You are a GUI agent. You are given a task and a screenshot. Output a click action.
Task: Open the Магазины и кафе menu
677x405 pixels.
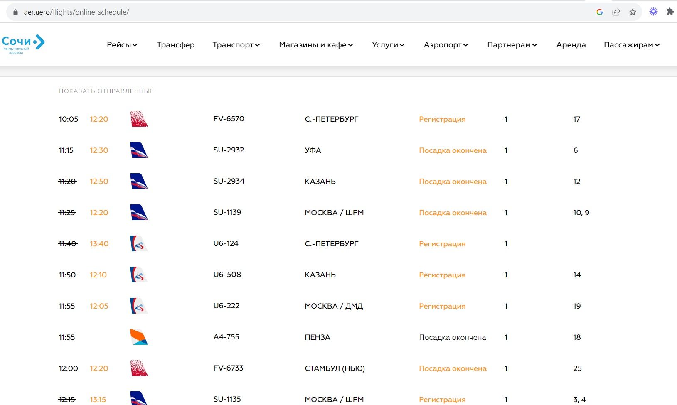[x=316, y=44]
